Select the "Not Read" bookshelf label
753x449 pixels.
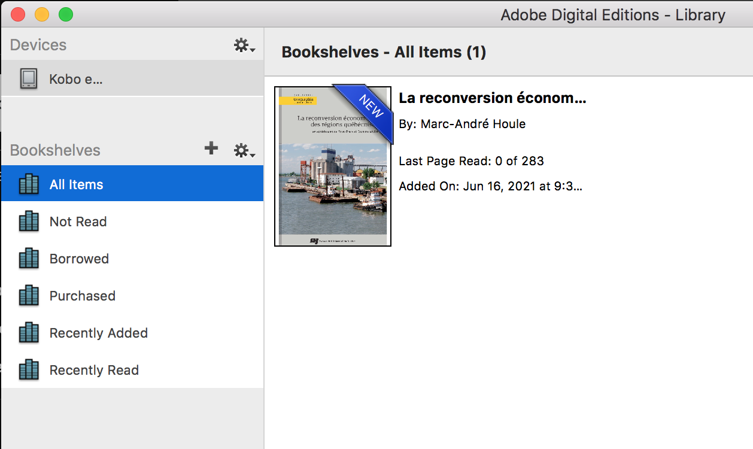[78, 222]
